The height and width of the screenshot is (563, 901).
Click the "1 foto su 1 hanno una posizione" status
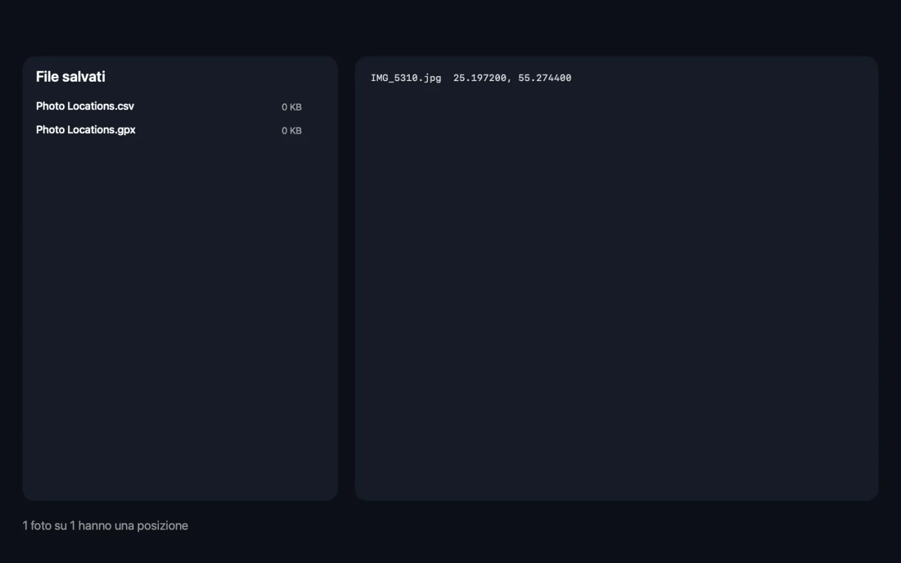[x=106, y=526]
